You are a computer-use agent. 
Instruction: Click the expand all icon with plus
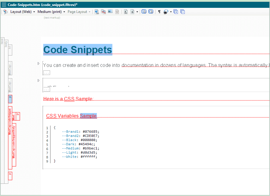pyautogui.click(x=176, y=12)
